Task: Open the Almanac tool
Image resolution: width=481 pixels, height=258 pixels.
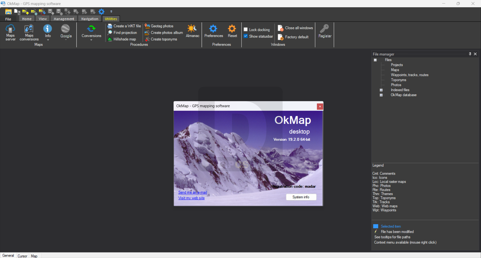Action: [192, 31]
